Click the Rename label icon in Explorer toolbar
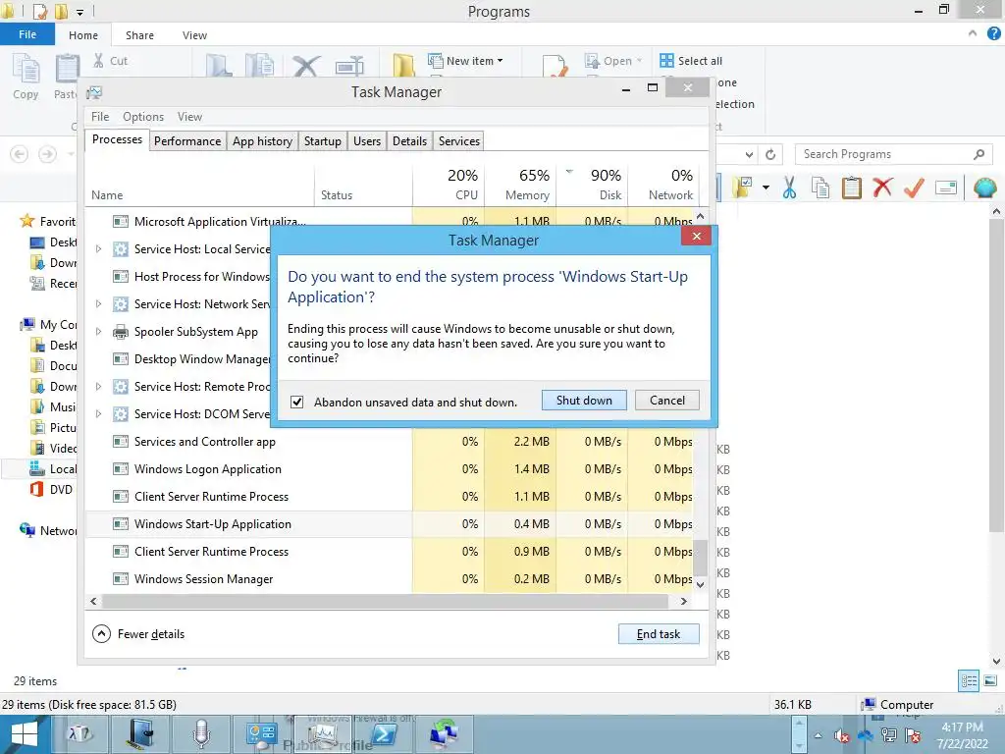Image resolution: width=1005 pixels, height=754 pixels. 945,188
